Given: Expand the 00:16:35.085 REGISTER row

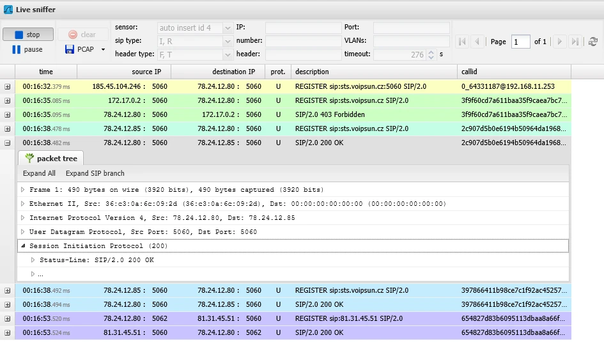Looking at the screenshot, I should [7, 100].
